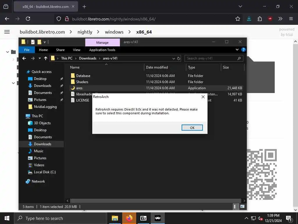
Task: Open uBlock Origin extension icon
Action: coord(270,19)
